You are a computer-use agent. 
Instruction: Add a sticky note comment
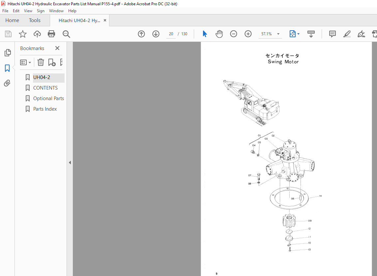pyautogui.click(x=332, y=34)
